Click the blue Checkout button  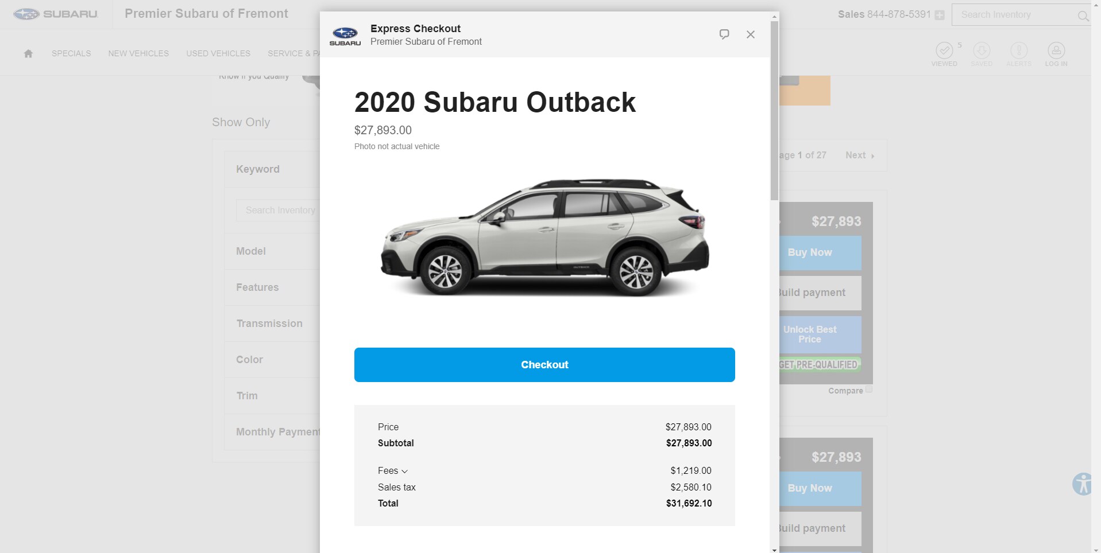pyautogui.click(x=544, y=365)
